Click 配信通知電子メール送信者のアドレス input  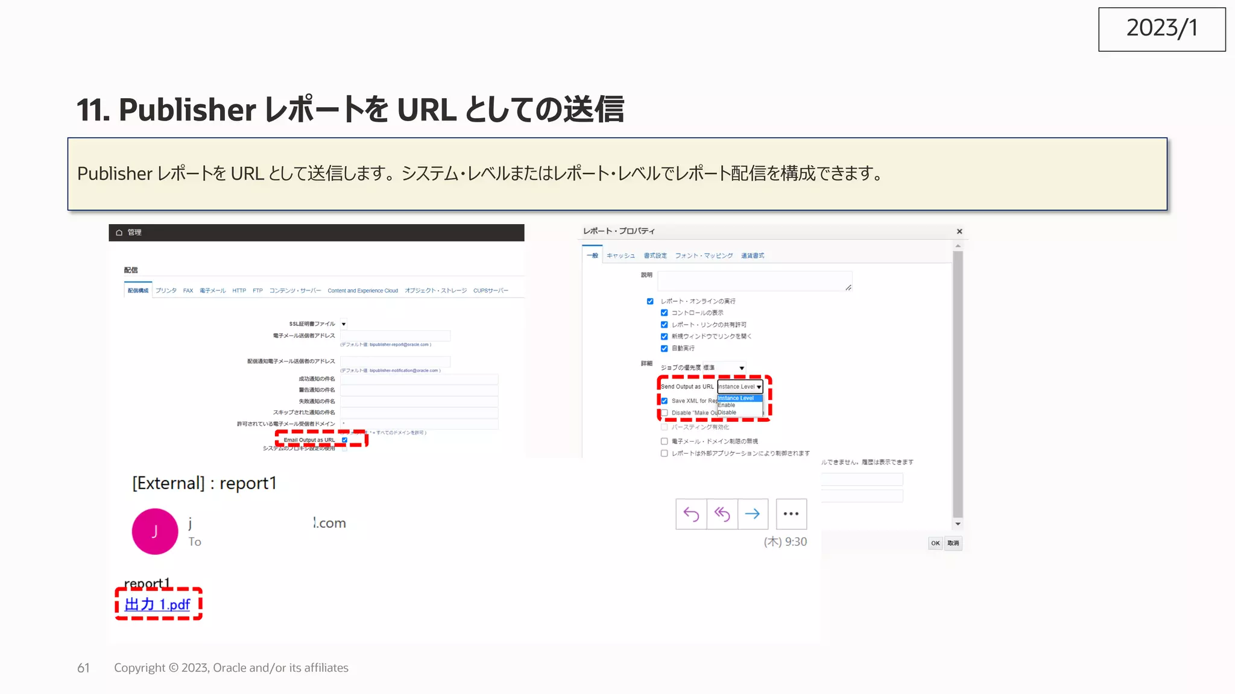point(396,361)
